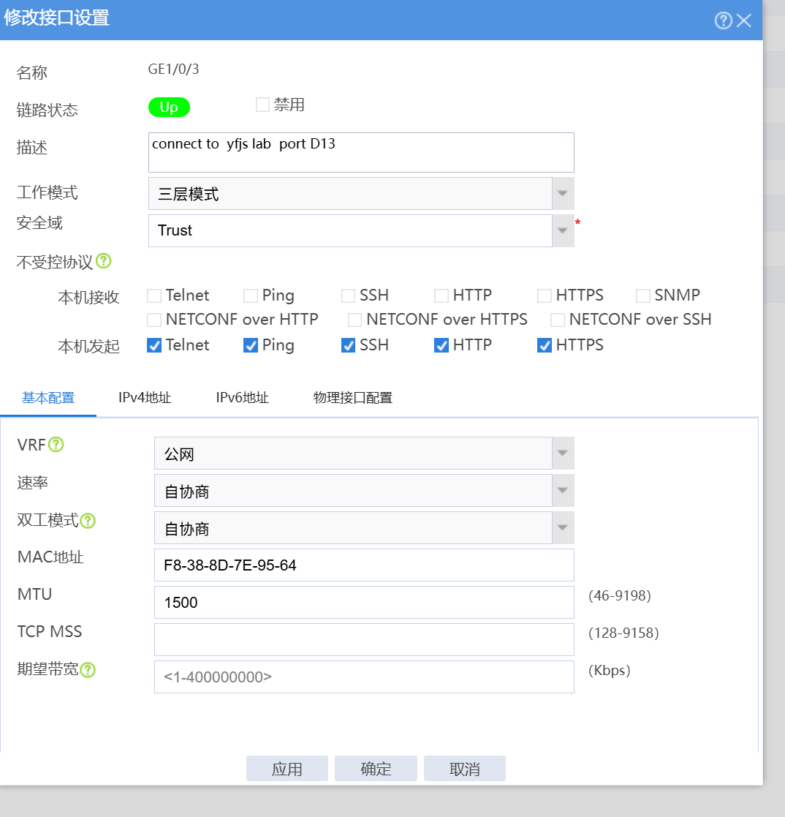Click the 应用 button
The image size is (785, 817).
click(287, 769)
